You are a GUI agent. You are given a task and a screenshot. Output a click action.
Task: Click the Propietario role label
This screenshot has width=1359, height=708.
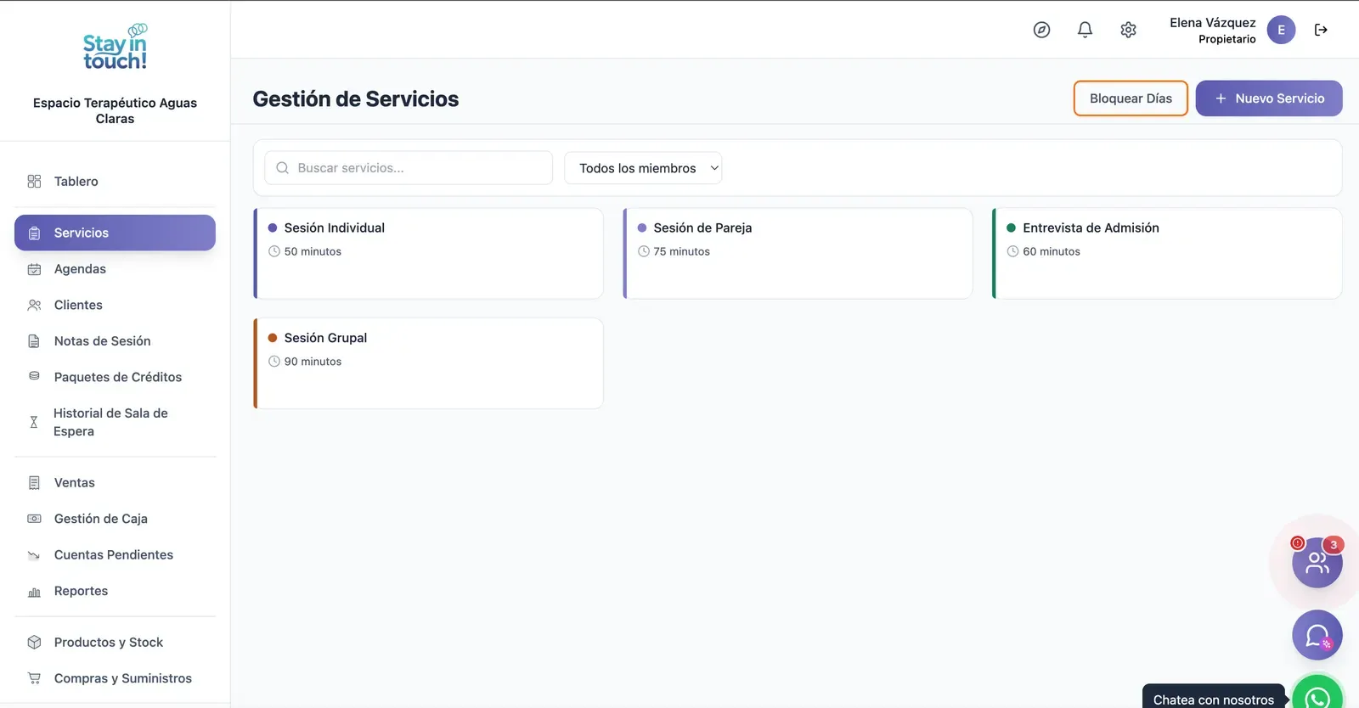1226,39
